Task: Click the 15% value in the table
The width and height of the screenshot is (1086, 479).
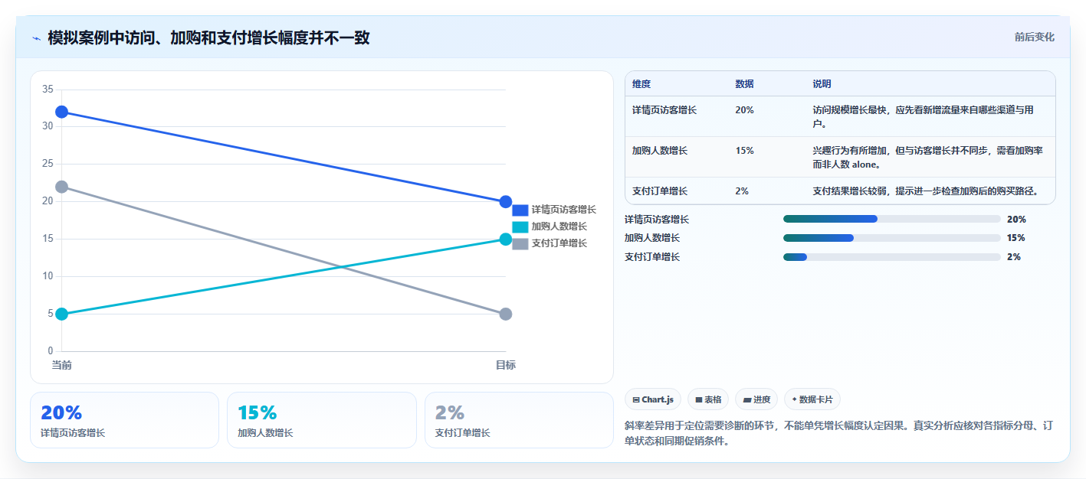Action: [x=744, y=151]
